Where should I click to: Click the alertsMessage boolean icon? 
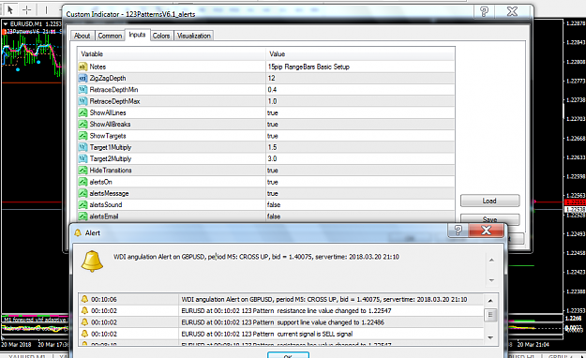83,194
